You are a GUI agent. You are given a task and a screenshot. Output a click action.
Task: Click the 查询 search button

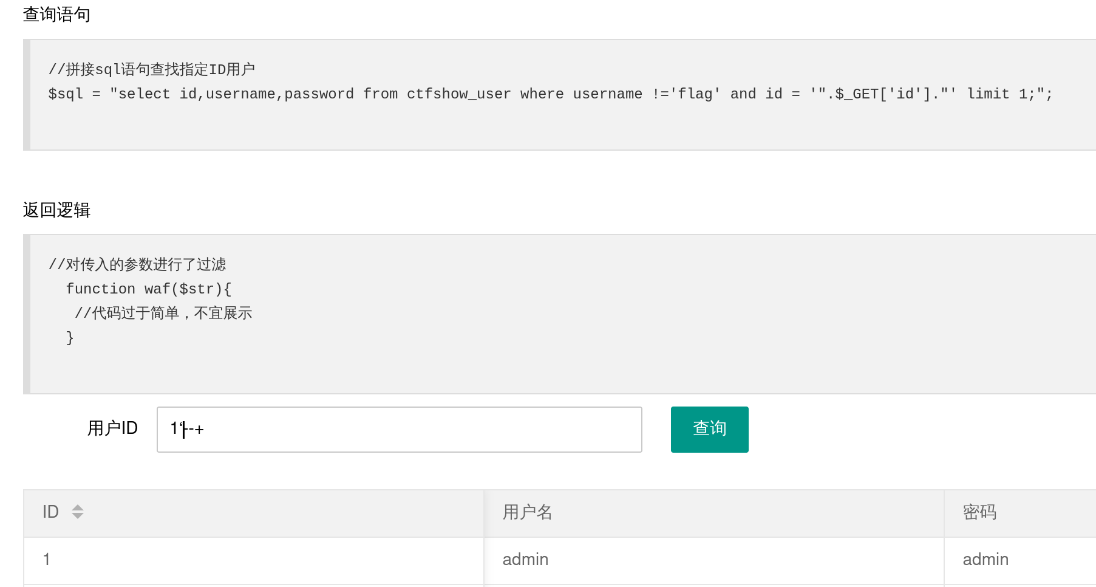click(709, 429)
